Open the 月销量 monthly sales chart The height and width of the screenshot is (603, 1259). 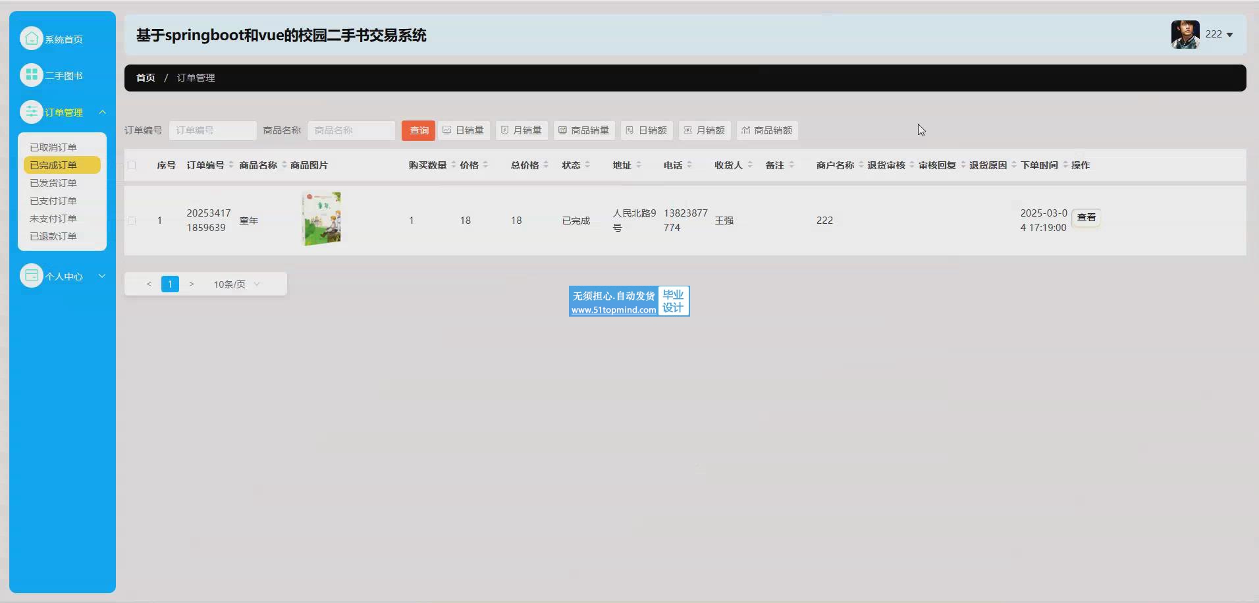[522, 130]
